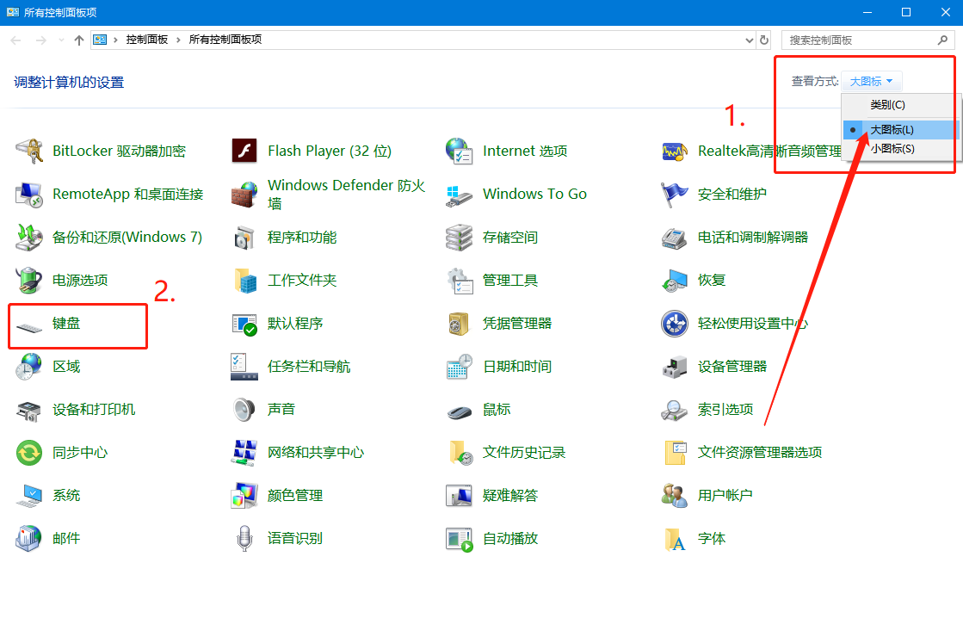Click the back navigation arrow
963x637 pixels.
tap(15, 40)
